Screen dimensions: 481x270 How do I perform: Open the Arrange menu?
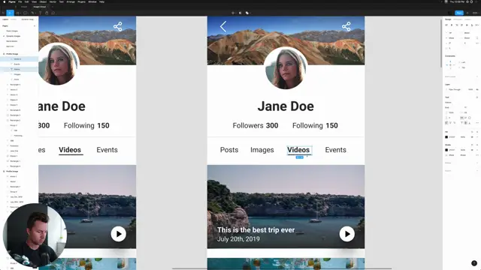(71, 1)
